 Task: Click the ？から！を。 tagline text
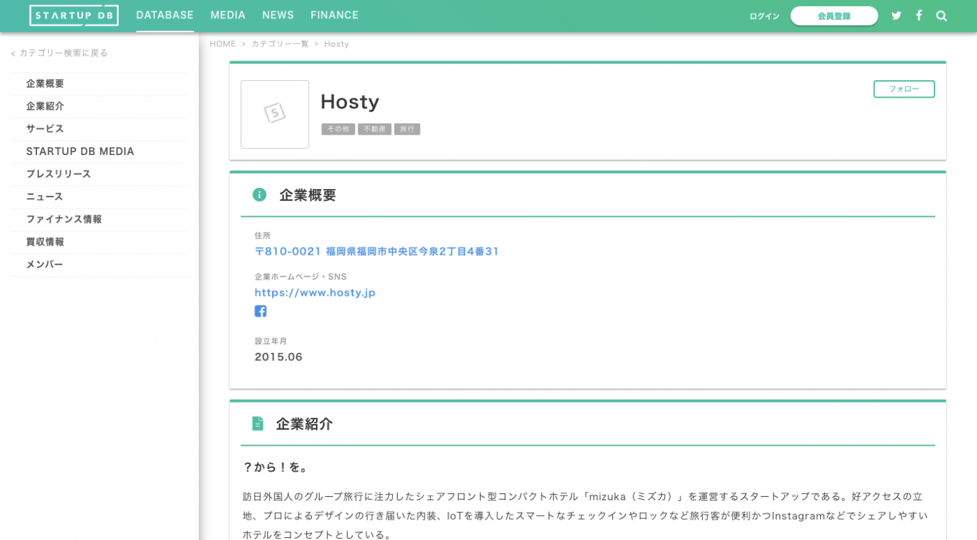pyautogui.click(x=276, y=467)
